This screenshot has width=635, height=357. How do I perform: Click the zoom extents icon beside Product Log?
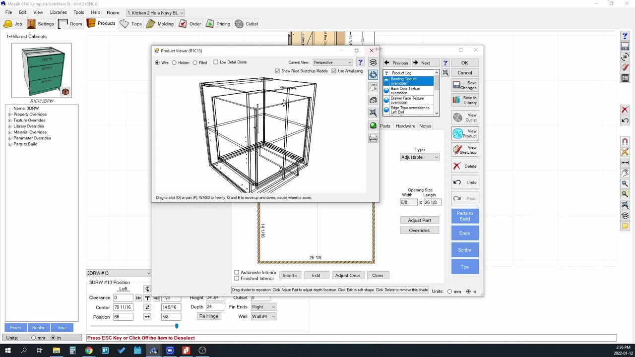click(x=445, y=73)
